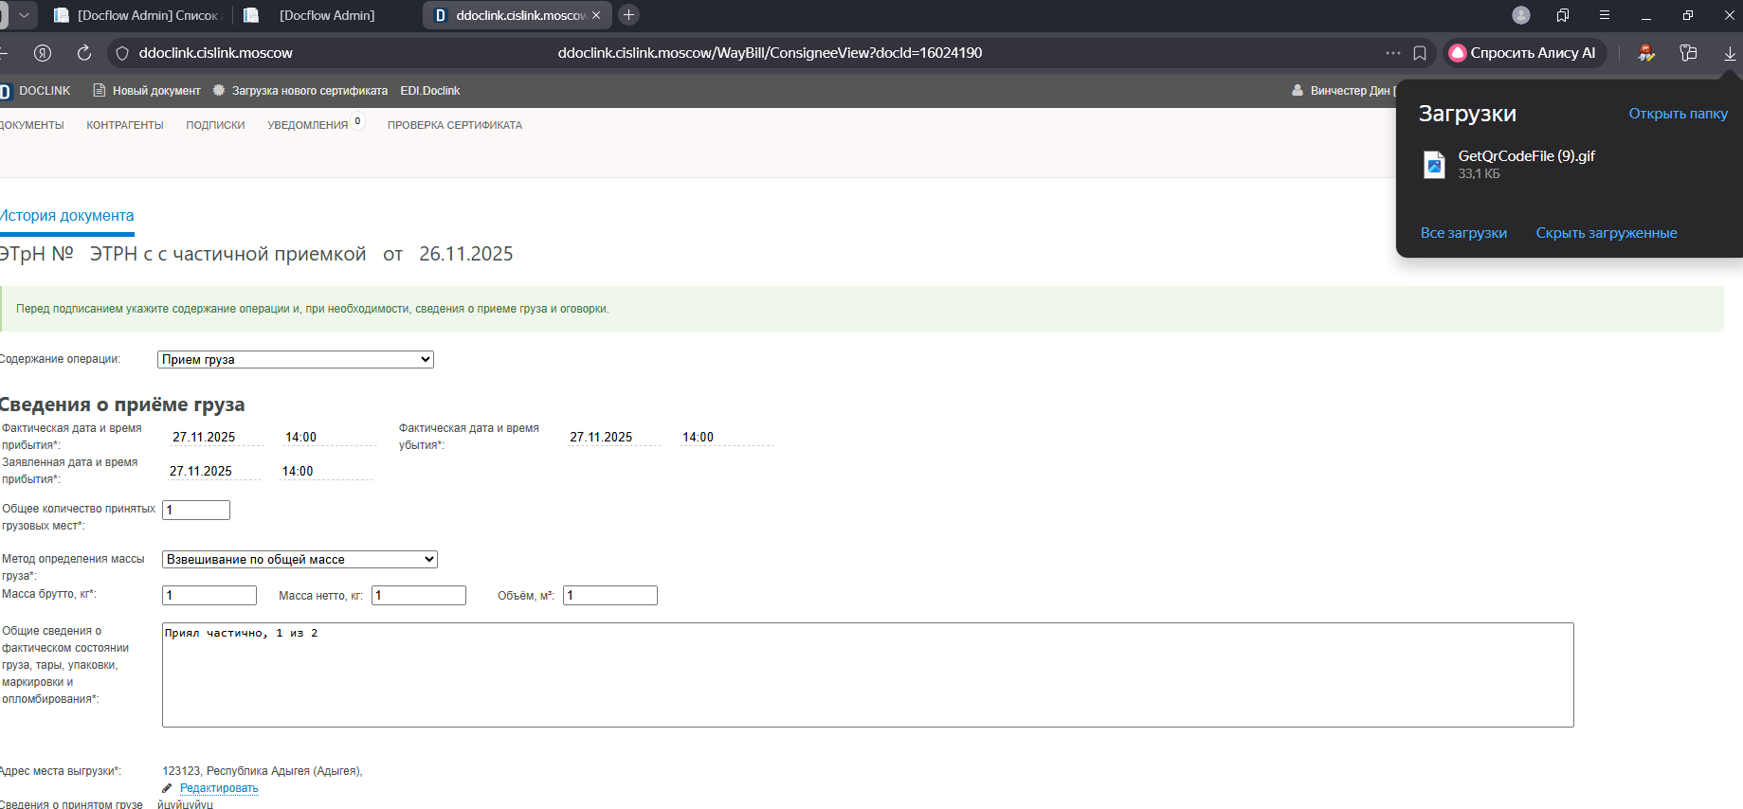Open the downloads arrow icon in toolbar
1743x809 pixels.
click(1730, 53)
